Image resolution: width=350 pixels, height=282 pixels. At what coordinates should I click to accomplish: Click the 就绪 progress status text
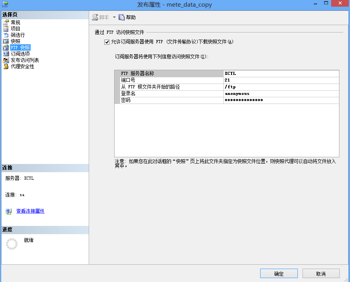pyautogui.click(x=29, y=240)
